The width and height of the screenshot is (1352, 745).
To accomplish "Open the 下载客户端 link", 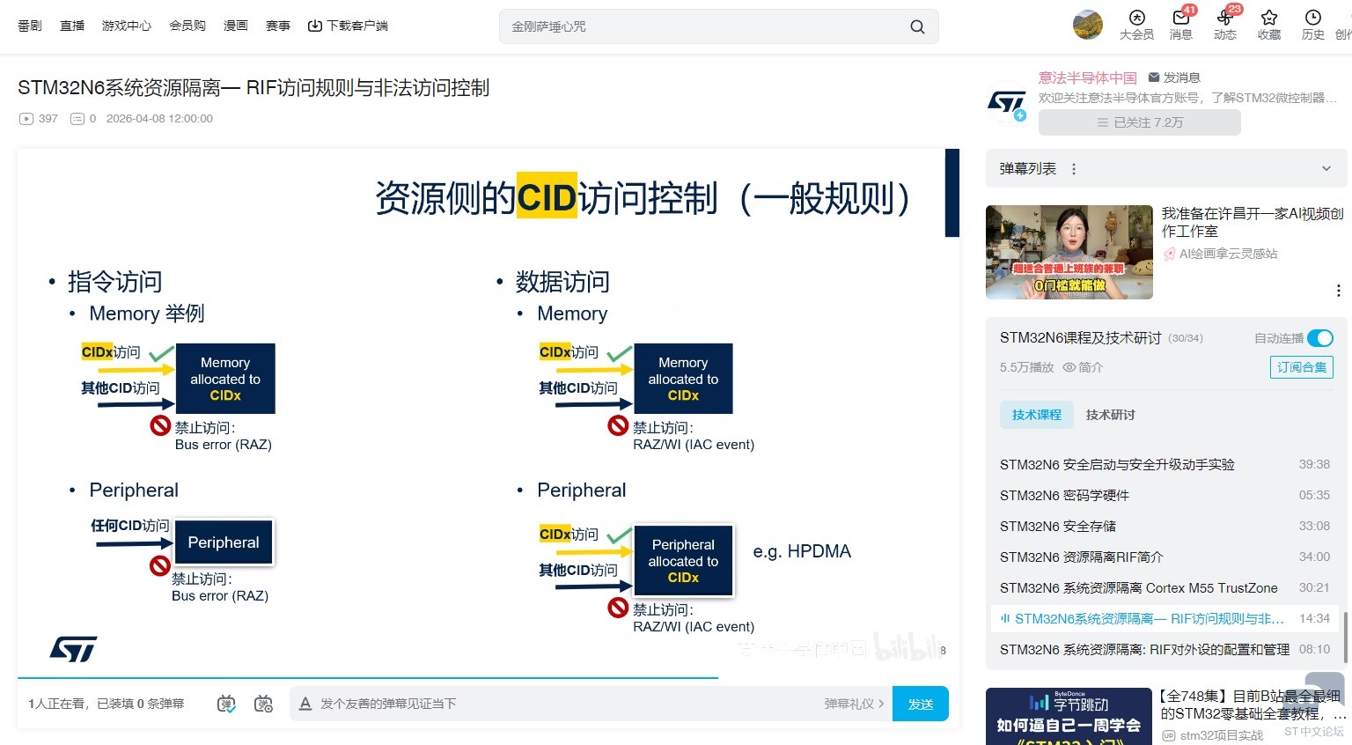I will tap(357, 26).
